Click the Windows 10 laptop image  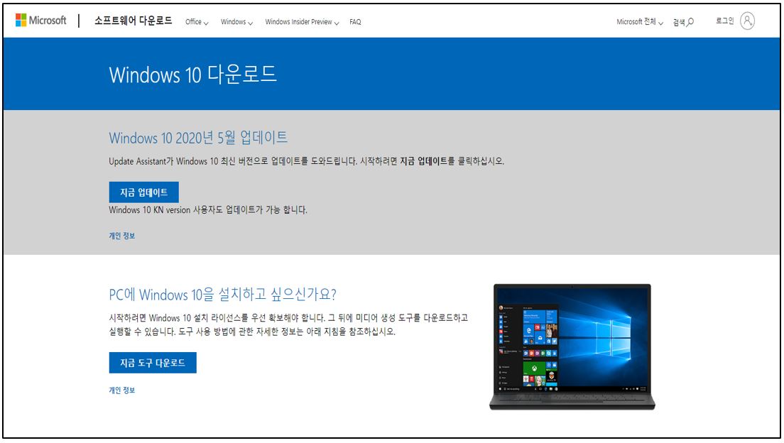tap(572, 347)
